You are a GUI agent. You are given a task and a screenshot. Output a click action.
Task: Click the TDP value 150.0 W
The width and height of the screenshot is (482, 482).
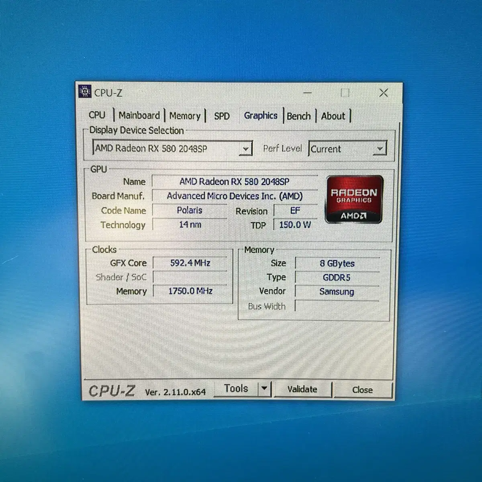pyautogui.click(x=295, y=225)
